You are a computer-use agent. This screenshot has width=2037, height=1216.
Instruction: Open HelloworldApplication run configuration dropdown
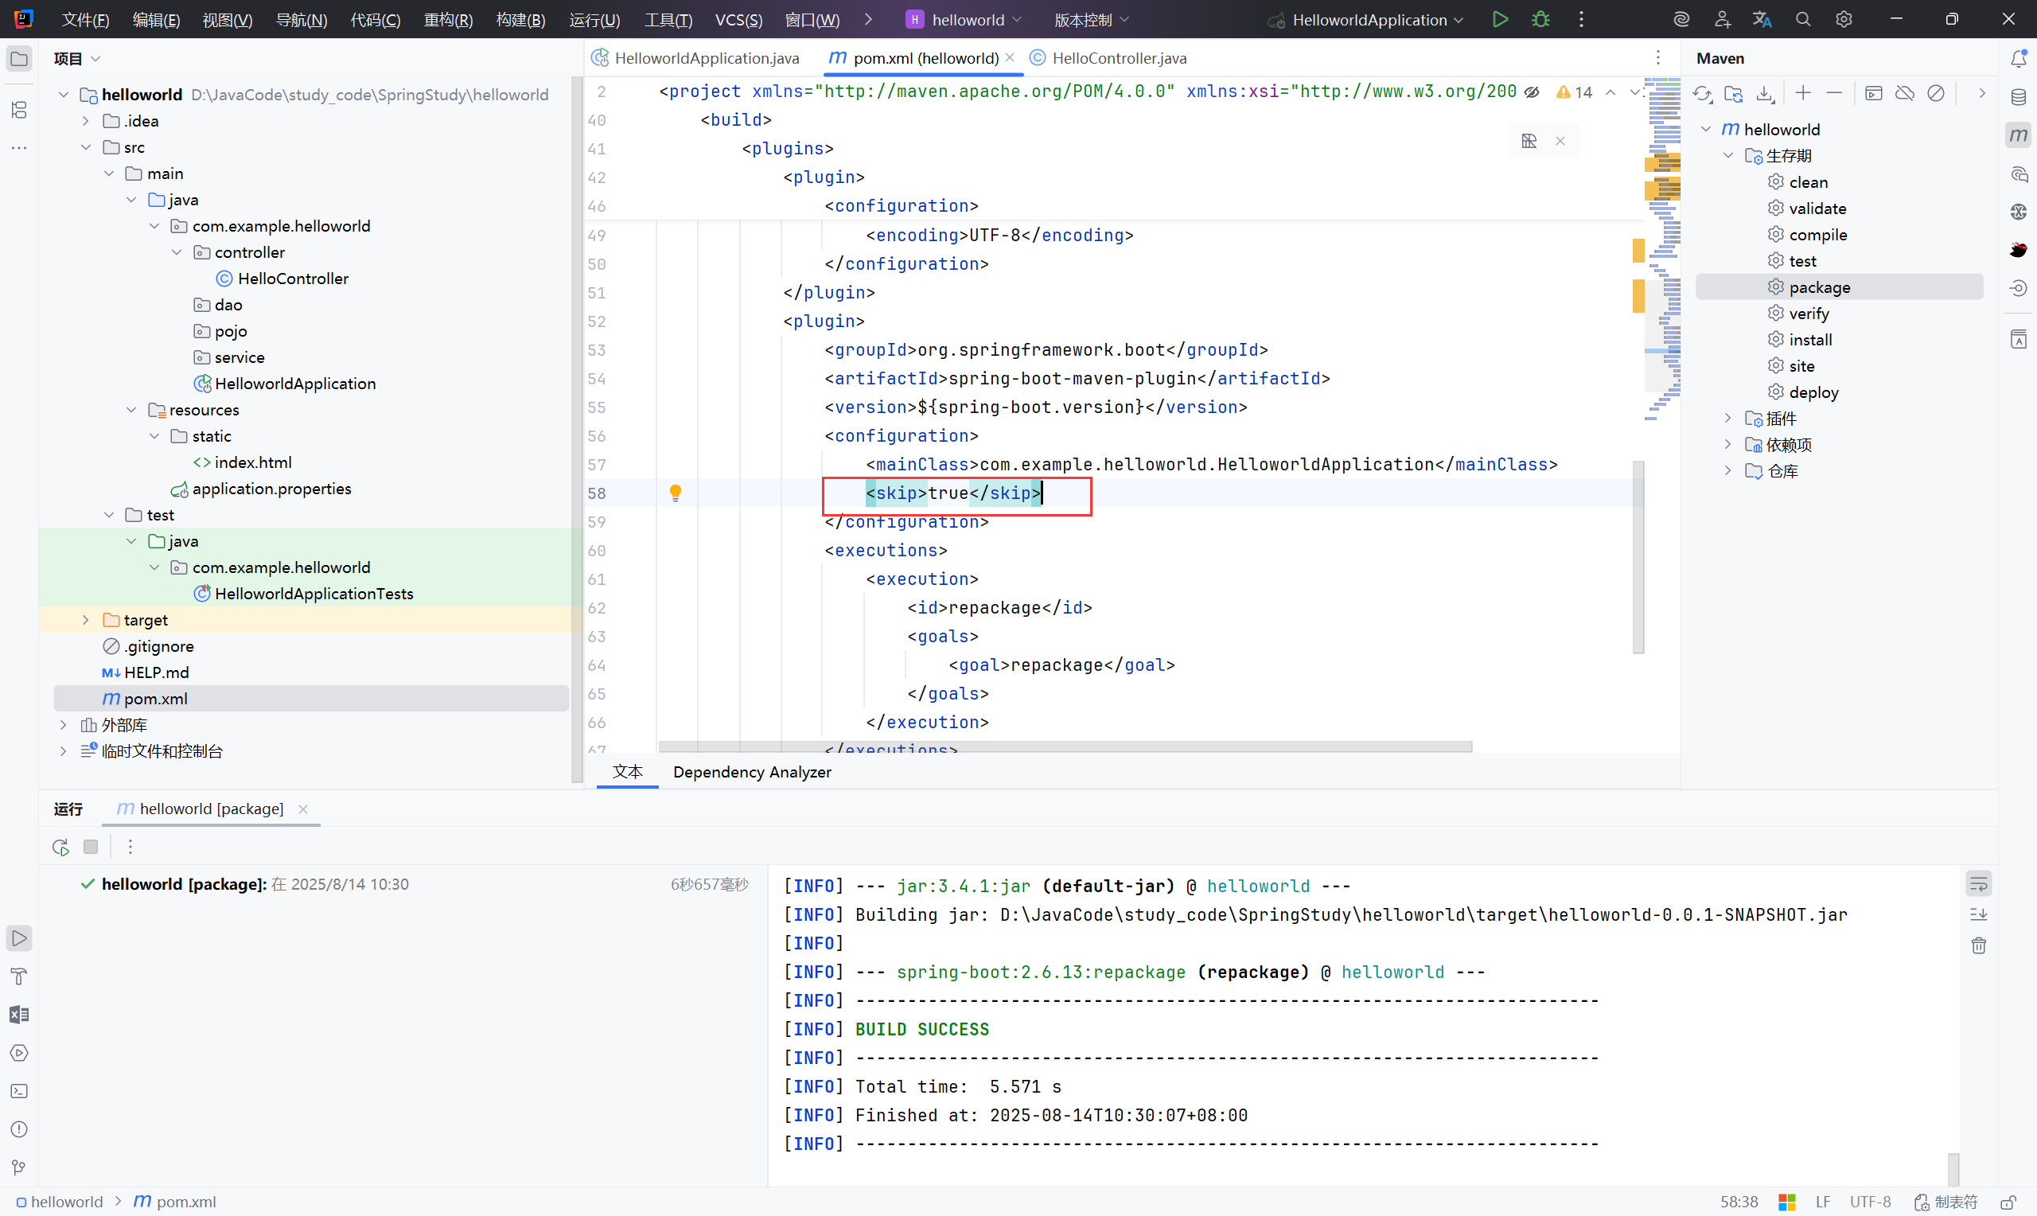pos(1369,20)
